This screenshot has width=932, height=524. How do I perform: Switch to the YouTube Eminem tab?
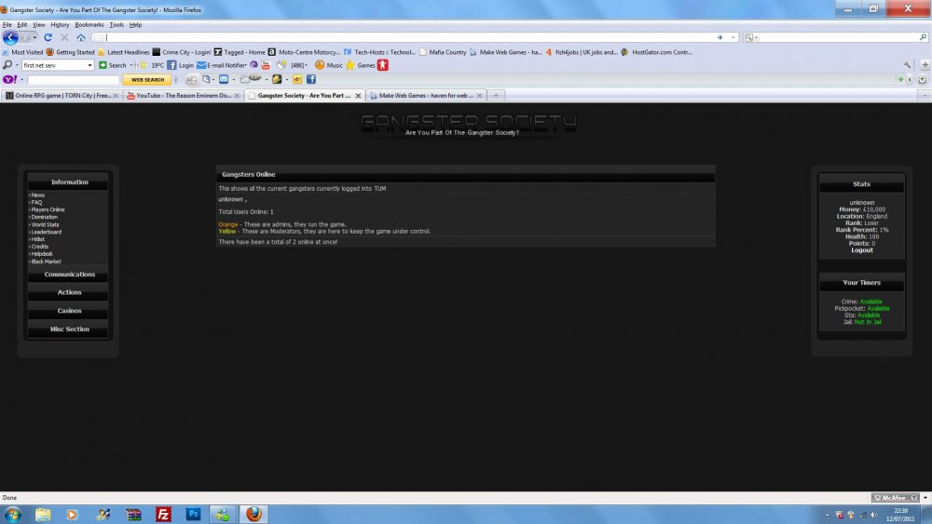185,95
